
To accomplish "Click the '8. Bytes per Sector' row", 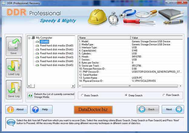I will 130,63.
